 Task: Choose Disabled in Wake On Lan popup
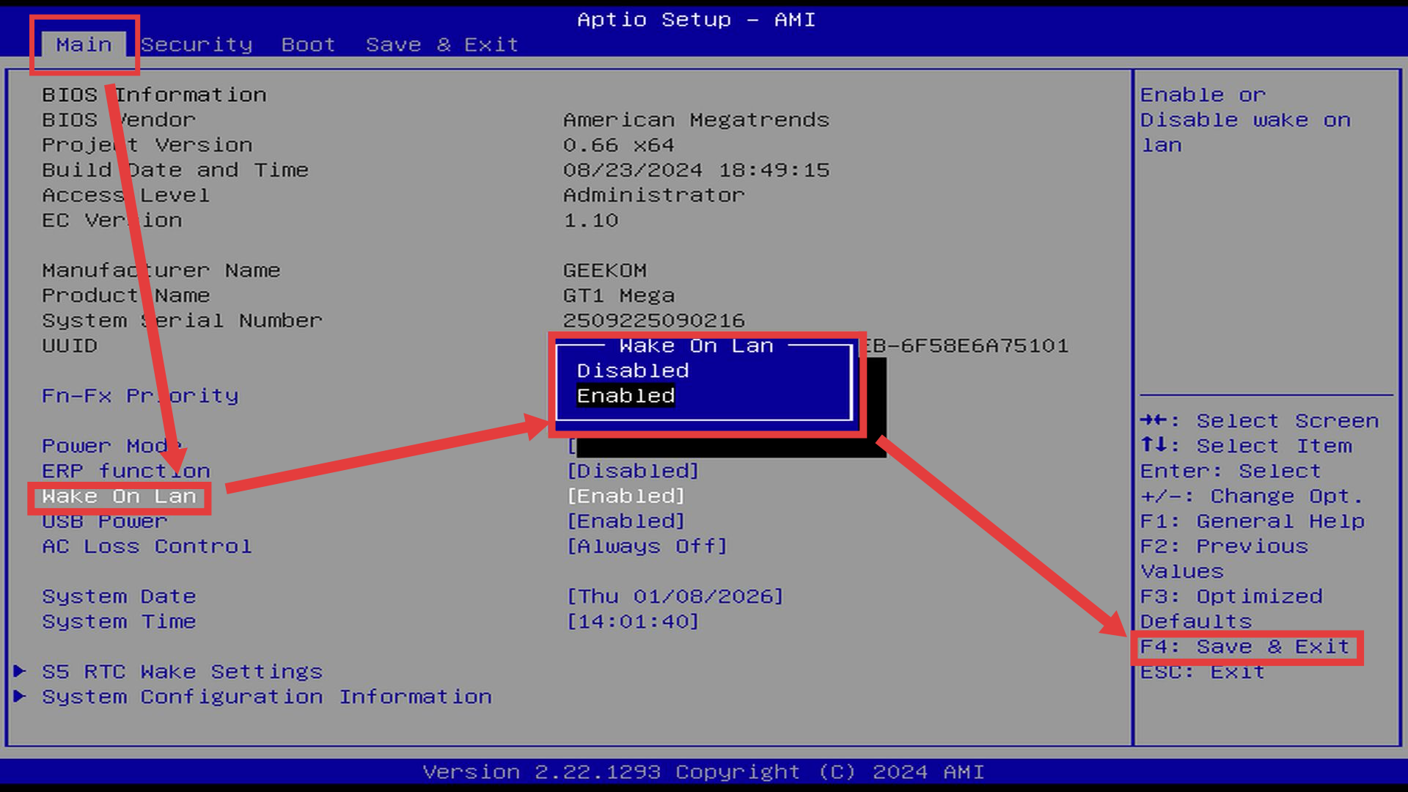(x=632, y=371)
